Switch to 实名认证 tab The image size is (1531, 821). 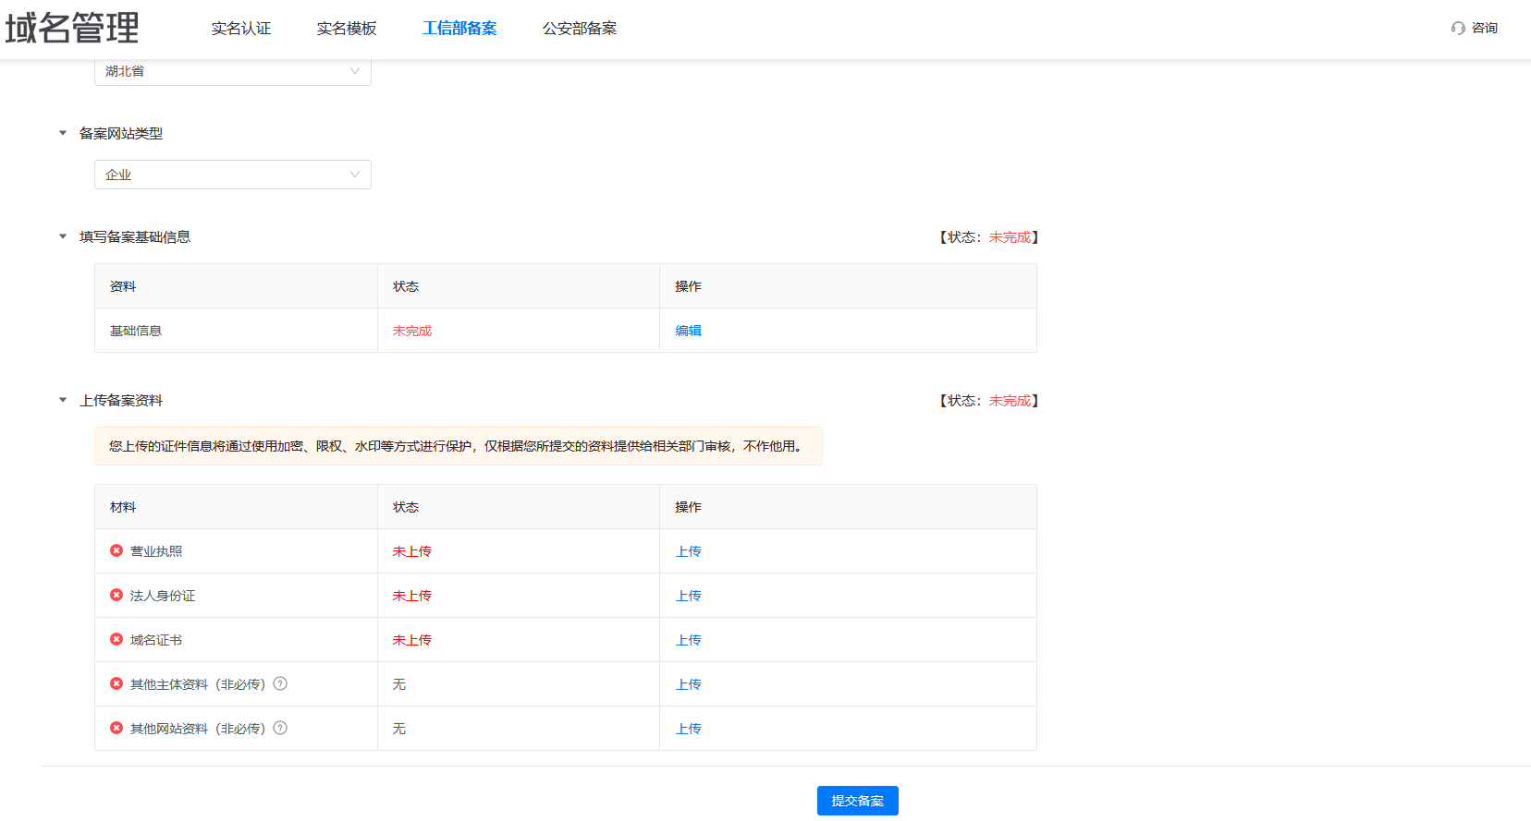pyautogui.click(x=241, y=29)
